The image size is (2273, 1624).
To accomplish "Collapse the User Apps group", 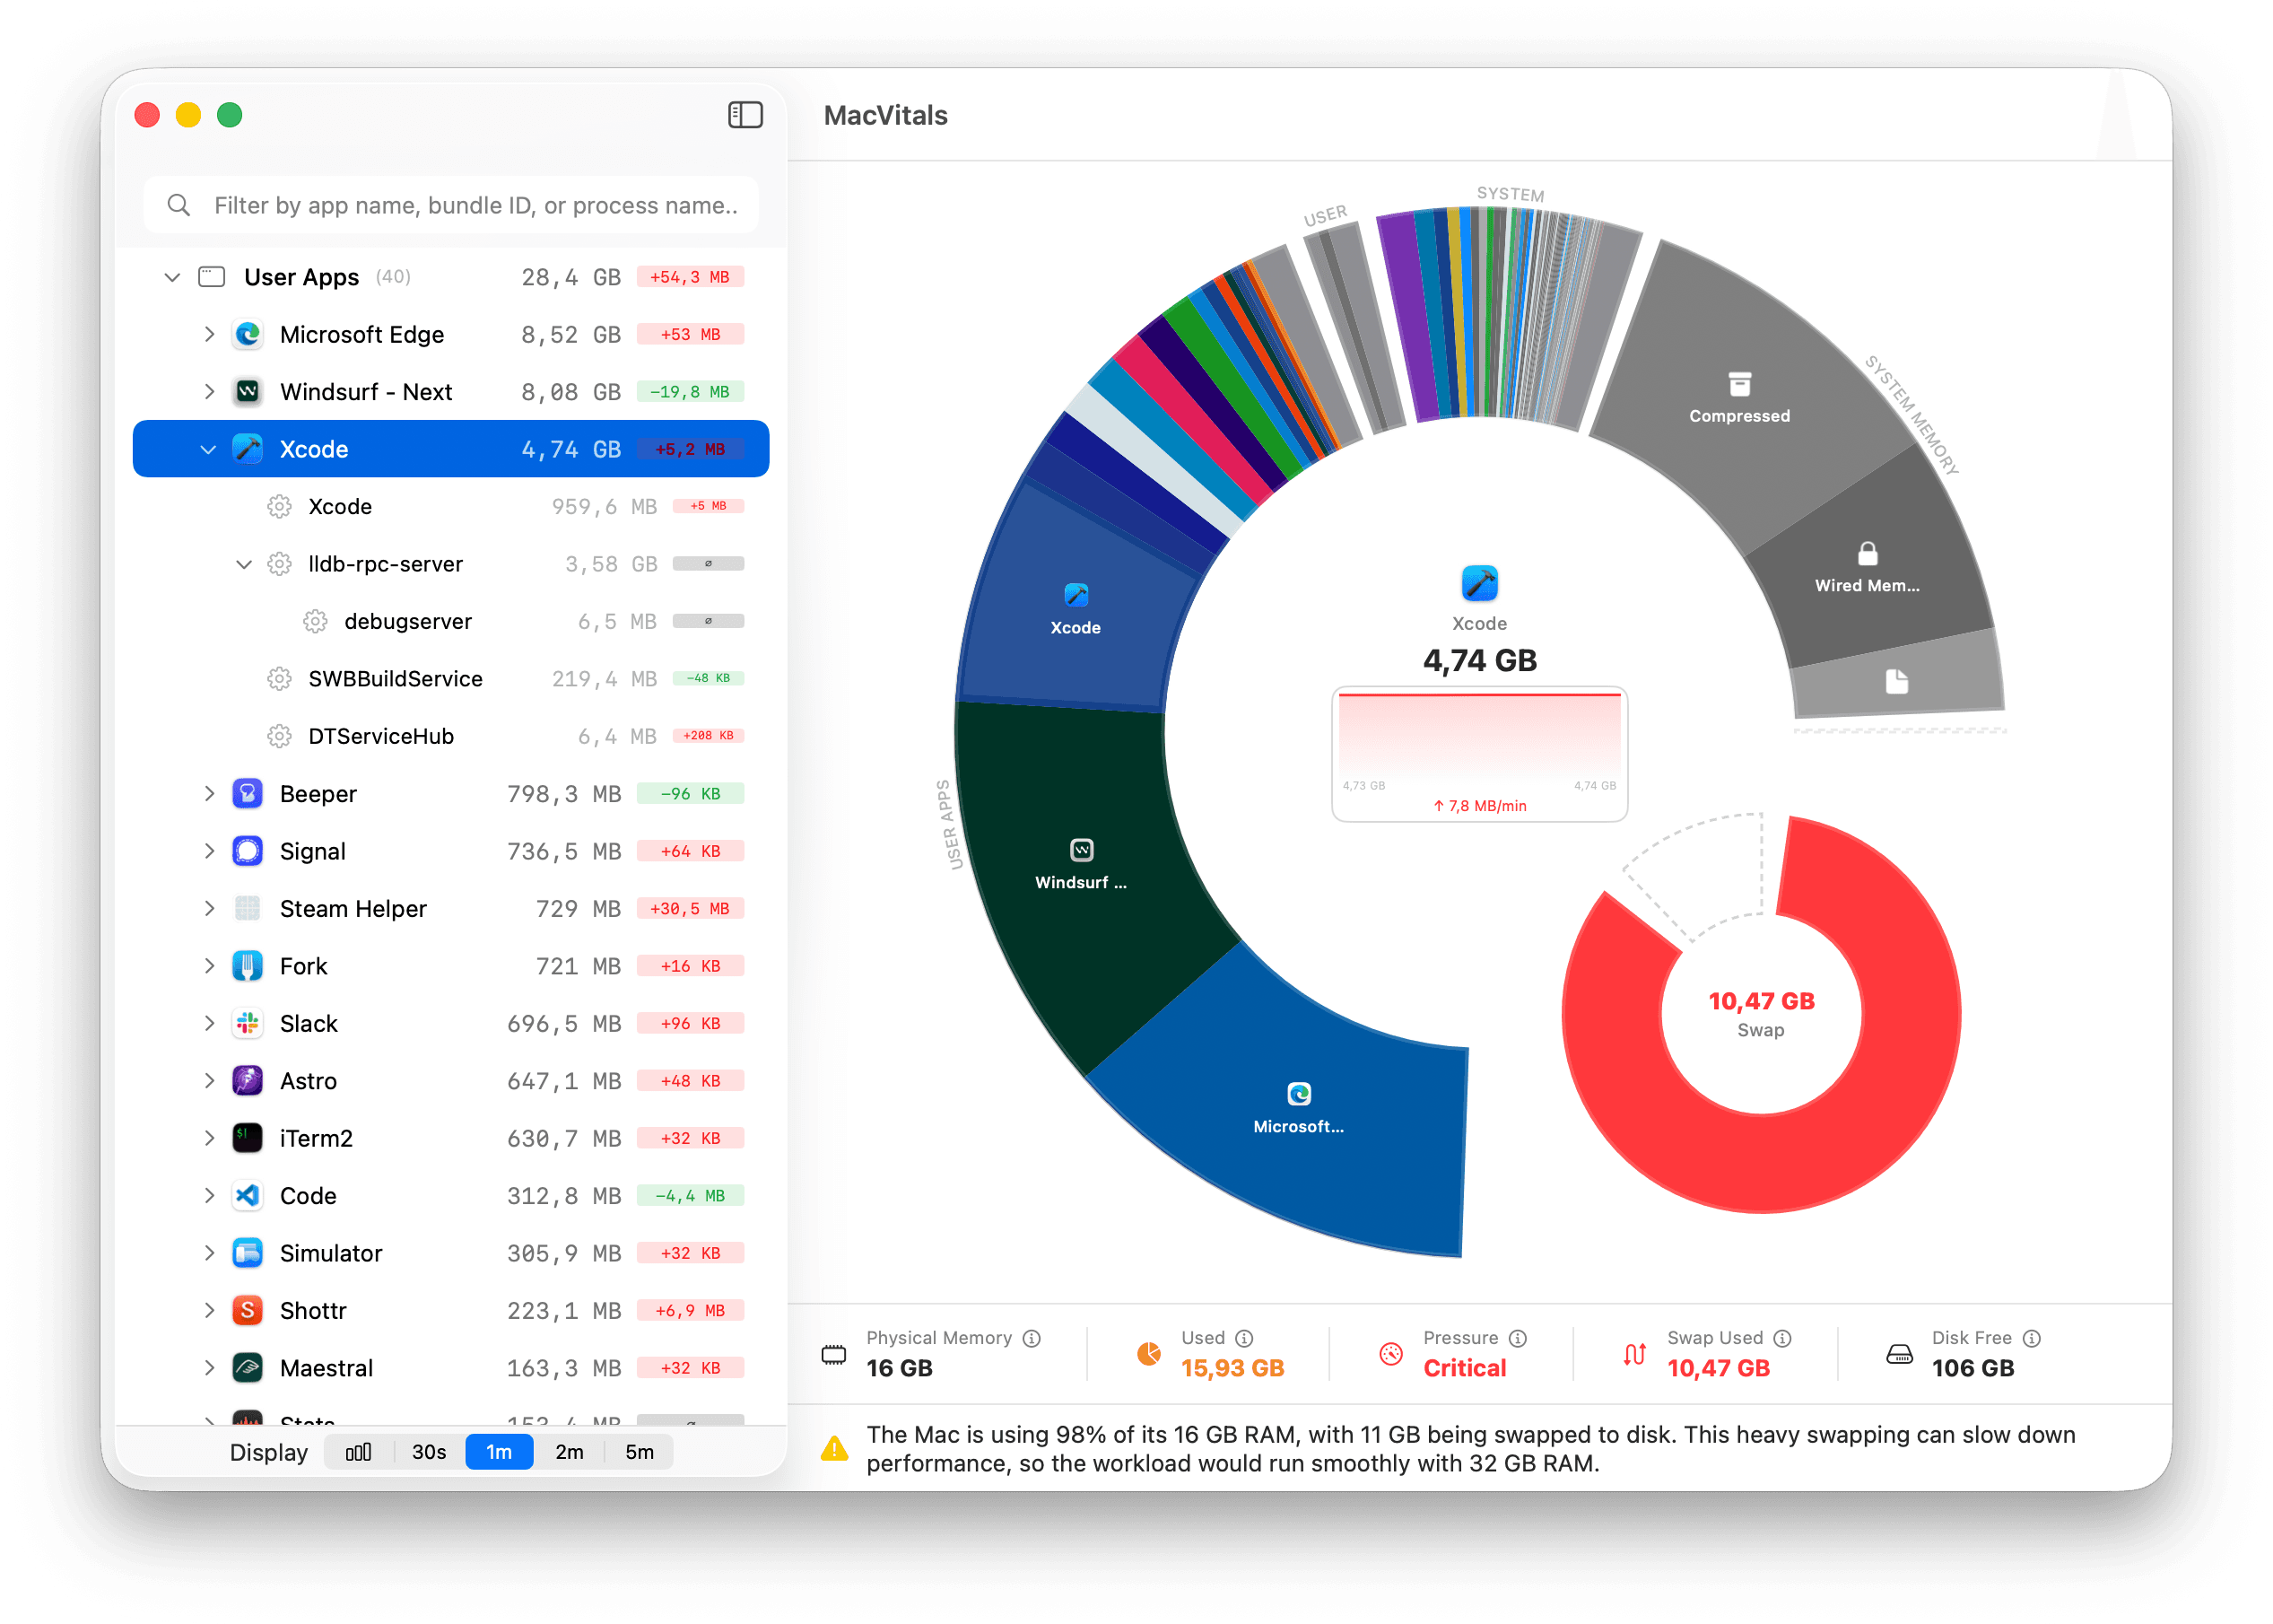I will click(172, 277).
